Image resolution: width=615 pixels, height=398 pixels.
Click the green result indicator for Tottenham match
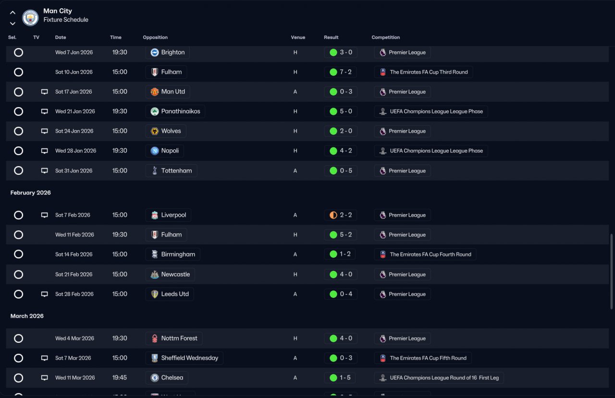(x=333, y=171)
